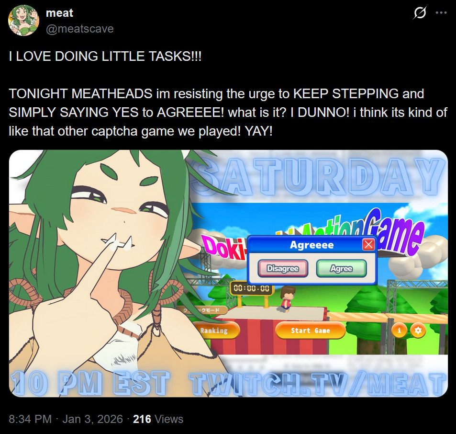
Task: Click the red X on Agreeee dialog
Action: coord(368,245)
